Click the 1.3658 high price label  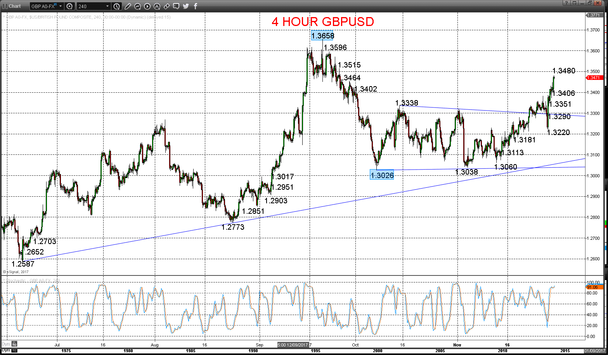point(322,36)
